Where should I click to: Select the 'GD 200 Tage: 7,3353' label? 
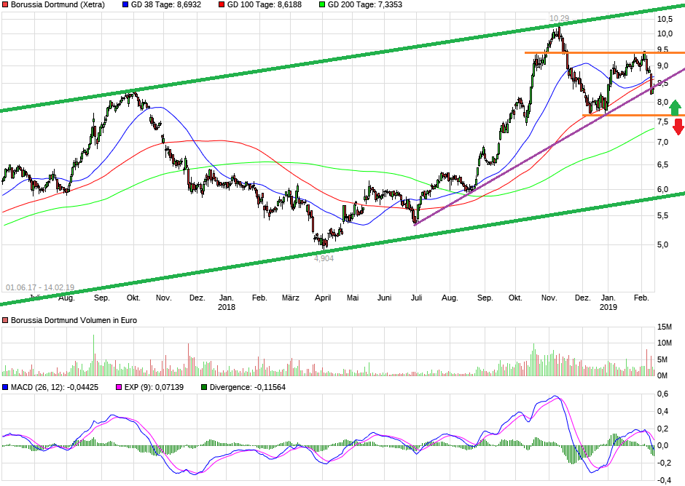(x=365, y=5)
